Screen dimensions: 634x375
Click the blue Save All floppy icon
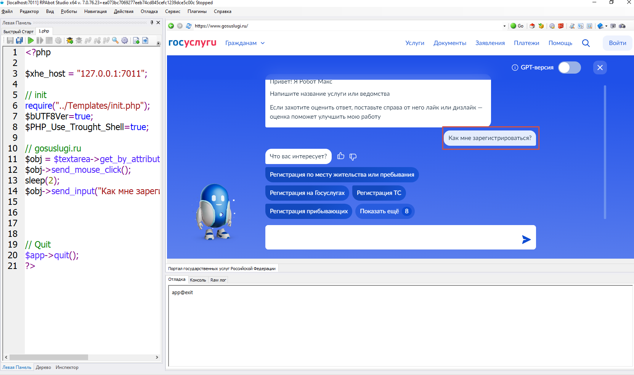point(19,40)
